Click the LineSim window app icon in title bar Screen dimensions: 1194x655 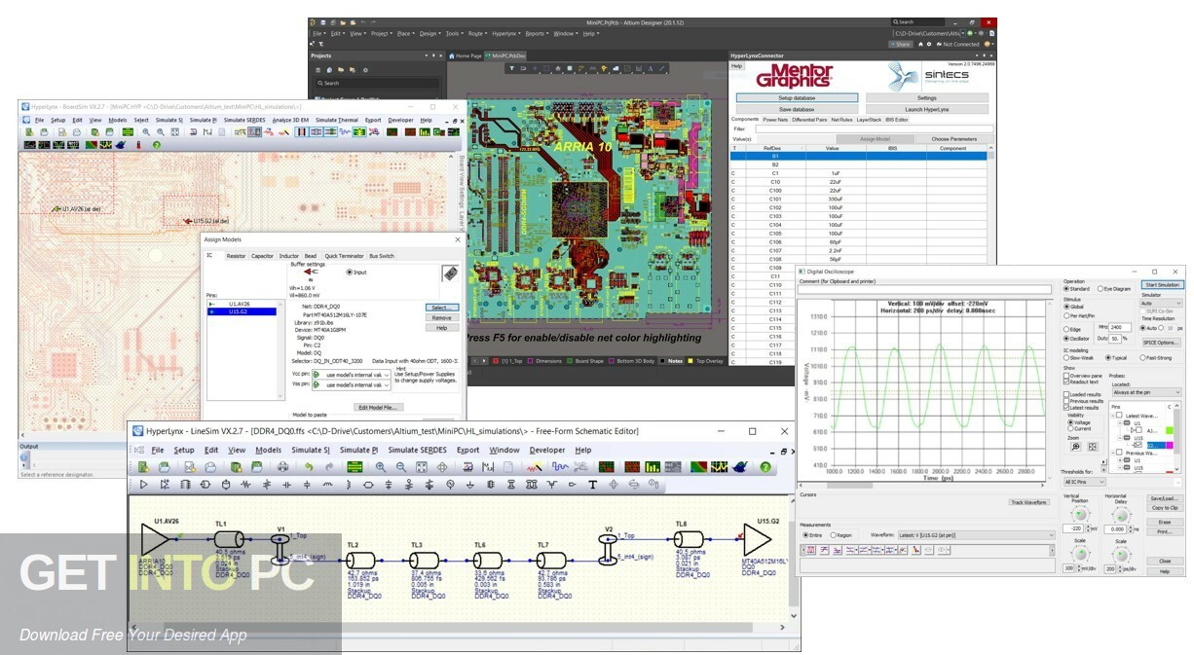(138, 431)
